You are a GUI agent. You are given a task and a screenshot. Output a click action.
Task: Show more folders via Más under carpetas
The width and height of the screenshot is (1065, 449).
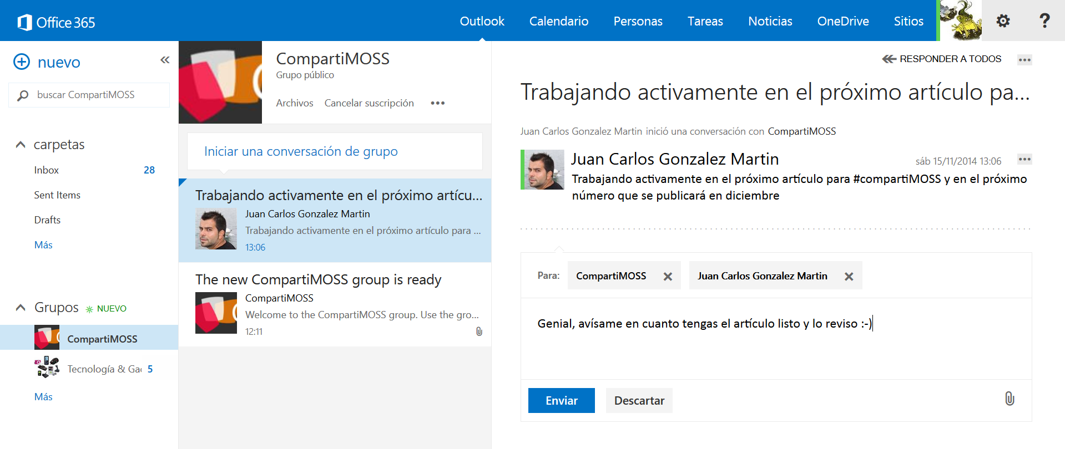coord(43,245)
